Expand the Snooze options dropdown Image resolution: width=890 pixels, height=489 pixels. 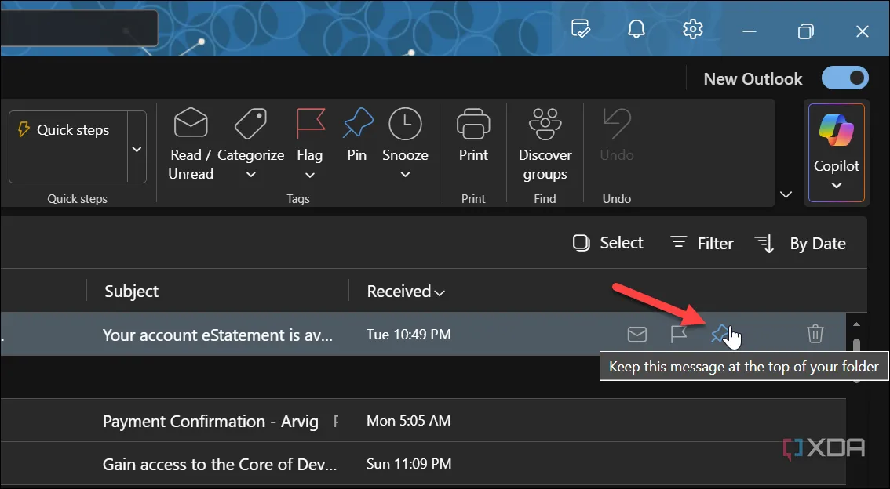tap(405, 175)
